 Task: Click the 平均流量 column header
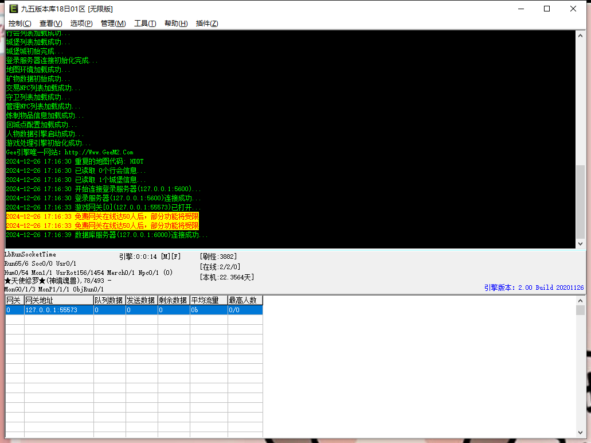[x=209, y=300]
